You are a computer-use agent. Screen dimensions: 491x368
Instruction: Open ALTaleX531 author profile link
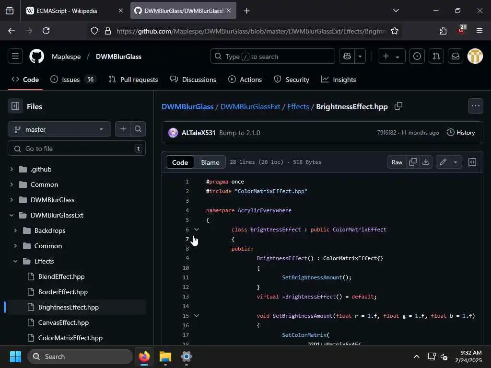click(x=199, y=133)
